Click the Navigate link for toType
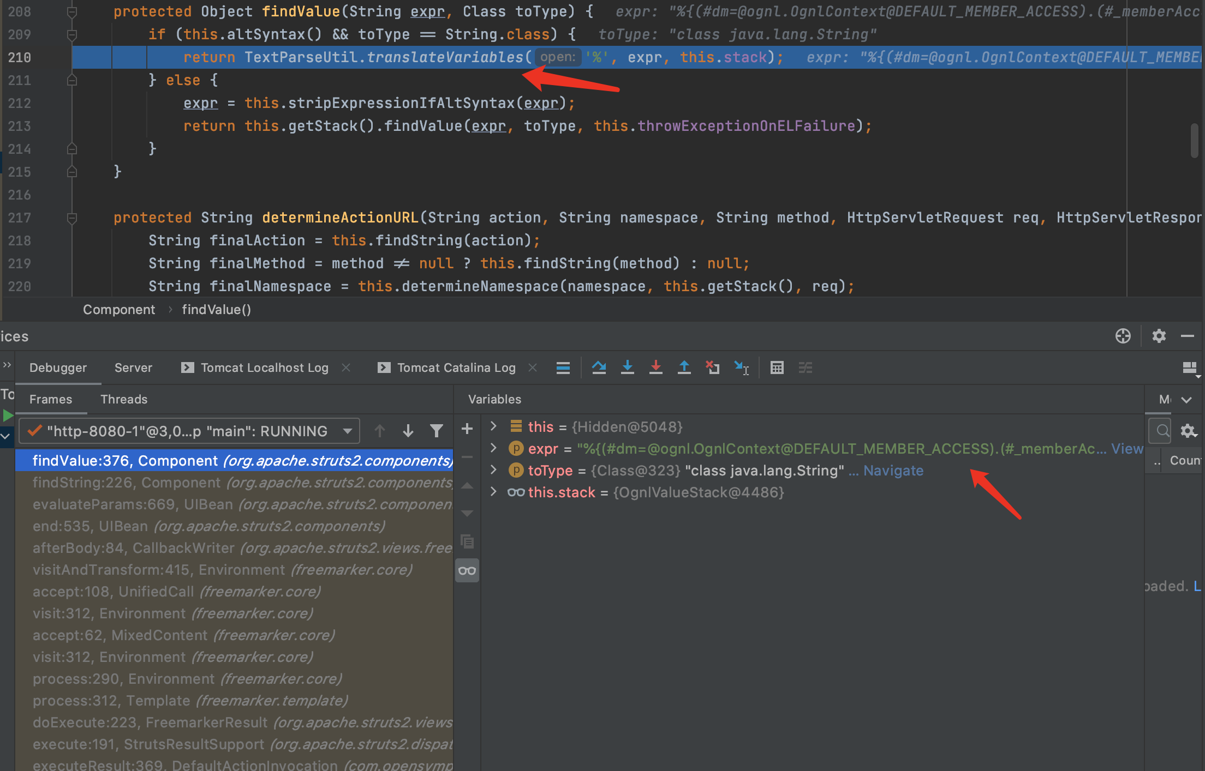This screenshot has width=1205, height=771. [x=893, y=470]
